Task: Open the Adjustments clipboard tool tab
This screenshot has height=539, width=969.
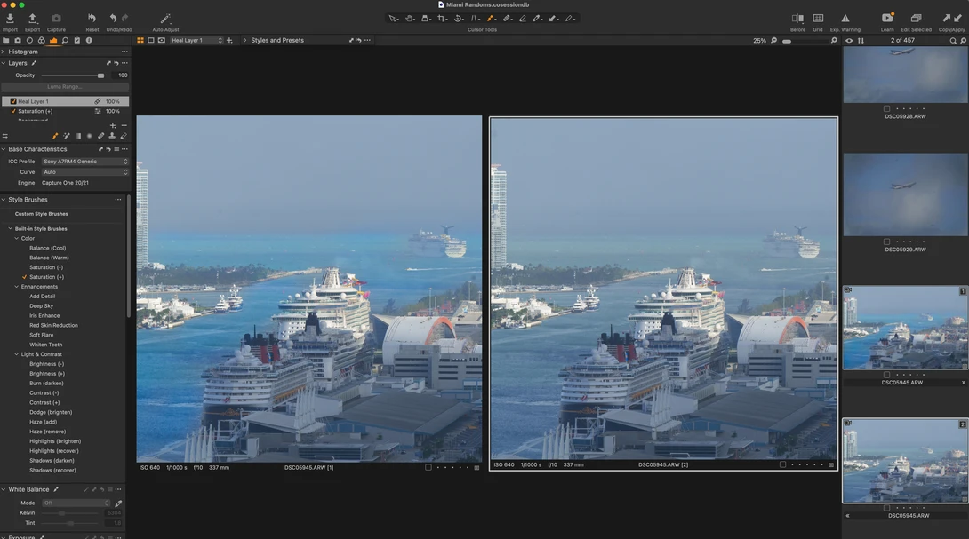Action: (x=77, y=40)
